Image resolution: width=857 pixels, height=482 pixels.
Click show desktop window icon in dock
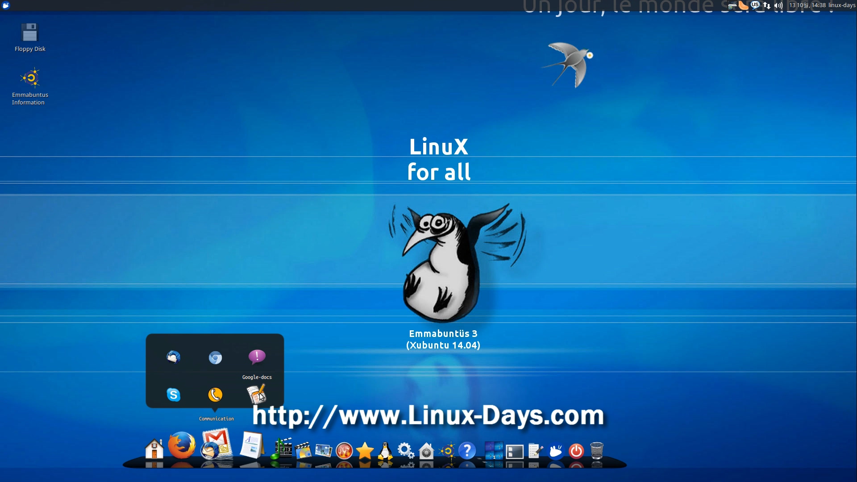pos(515,452)
